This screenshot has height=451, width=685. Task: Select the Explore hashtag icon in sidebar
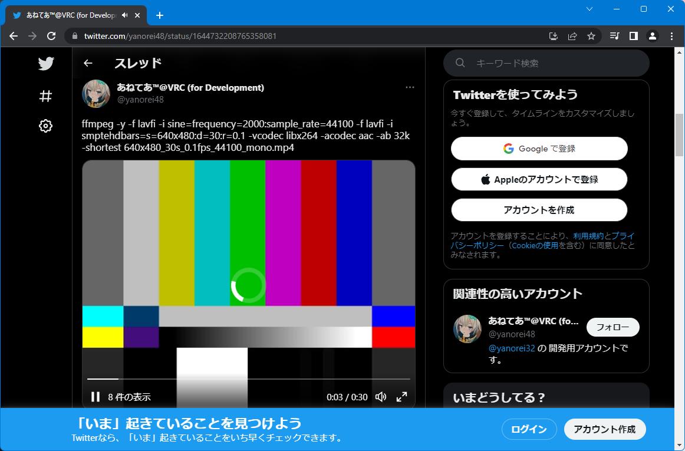[x=45, y=96]
